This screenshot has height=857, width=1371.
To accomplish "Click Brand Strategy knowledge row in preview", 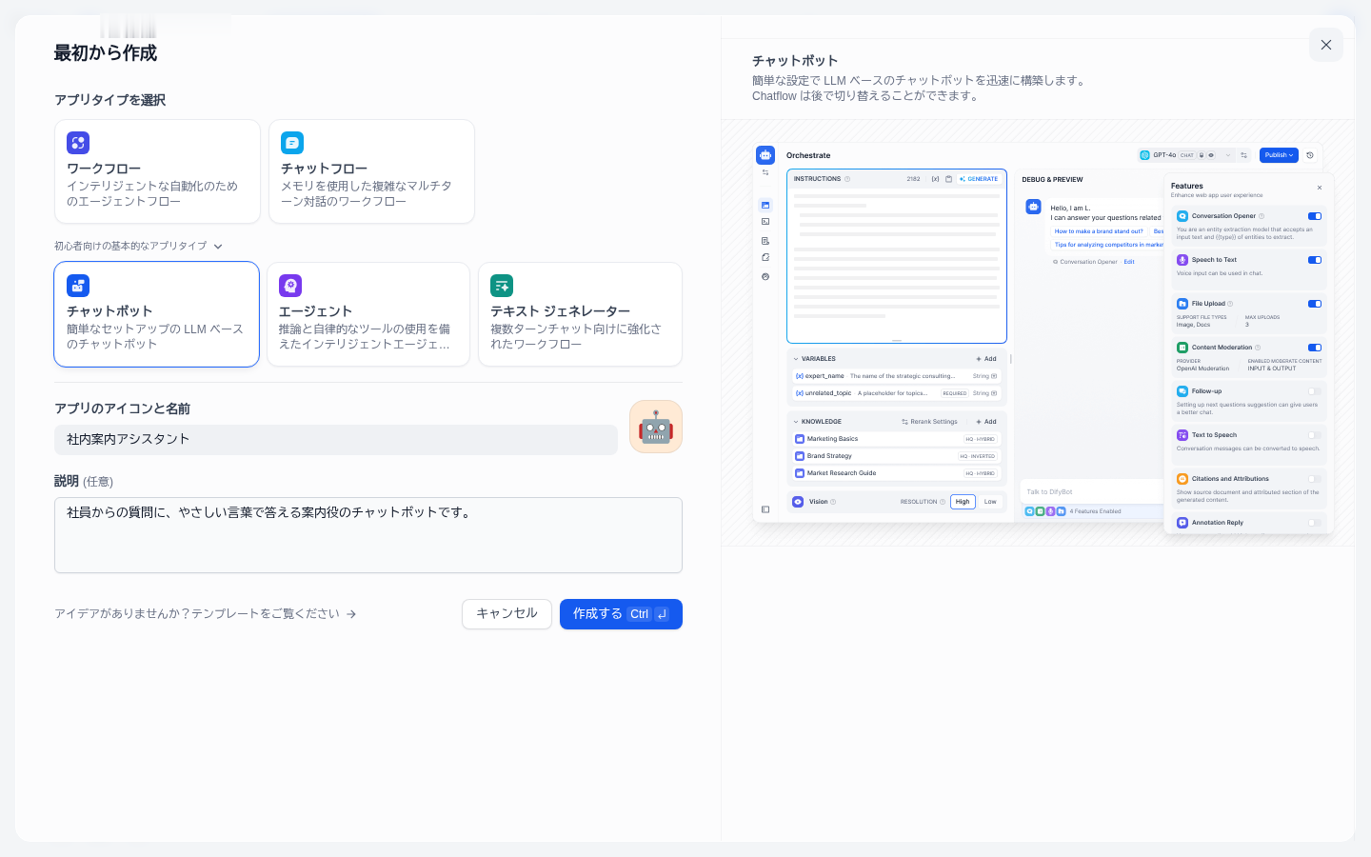I will tap(896, 456).
